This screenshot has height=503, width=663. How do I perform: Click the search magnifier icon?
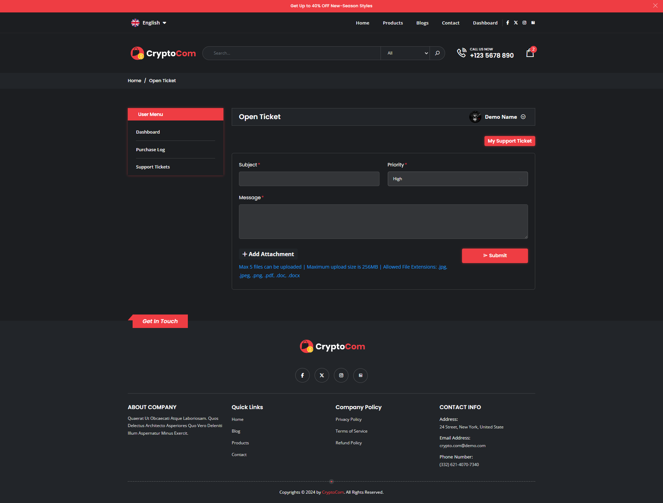coord(438,53)
